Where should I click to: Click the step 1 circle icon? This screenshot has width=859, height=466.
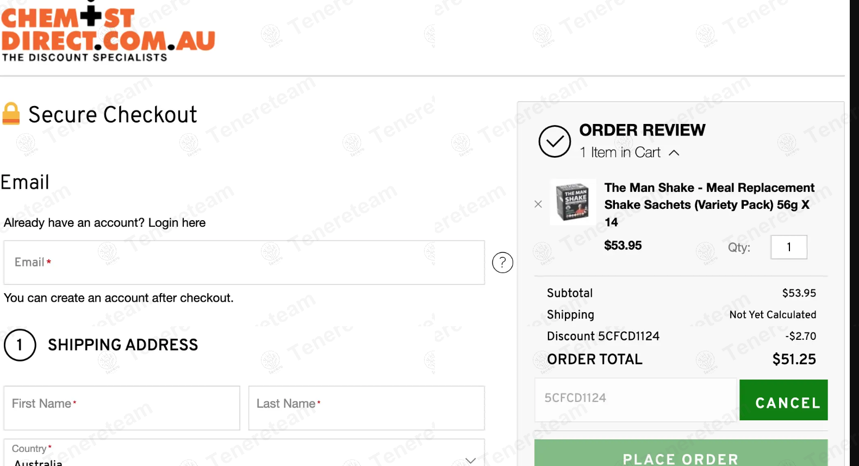coord(20,345)
